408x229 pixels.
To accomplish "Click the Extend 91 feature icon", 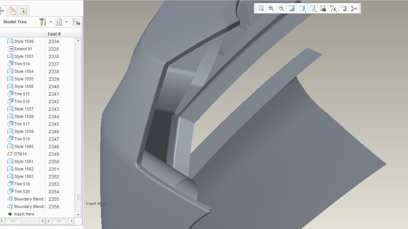I will [x=10, y=49].
